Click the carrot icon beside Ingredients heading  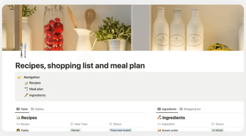(159, 117)
